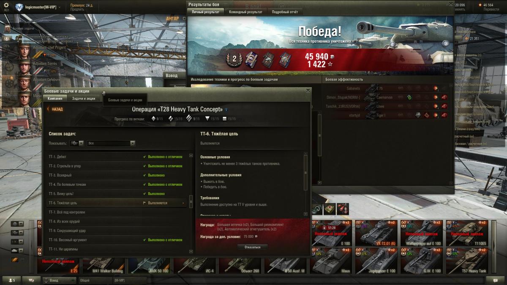The height and width of the screenshot is (285, 507).
Task: Open the Подробный отчёт tab
Action: point(285,12)
